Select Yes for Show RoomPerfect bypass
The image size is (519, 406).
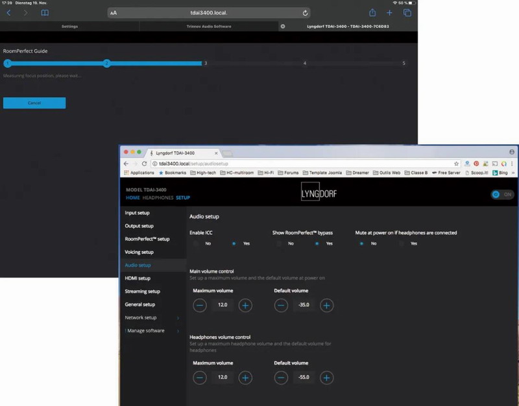[x=317, y=243]
